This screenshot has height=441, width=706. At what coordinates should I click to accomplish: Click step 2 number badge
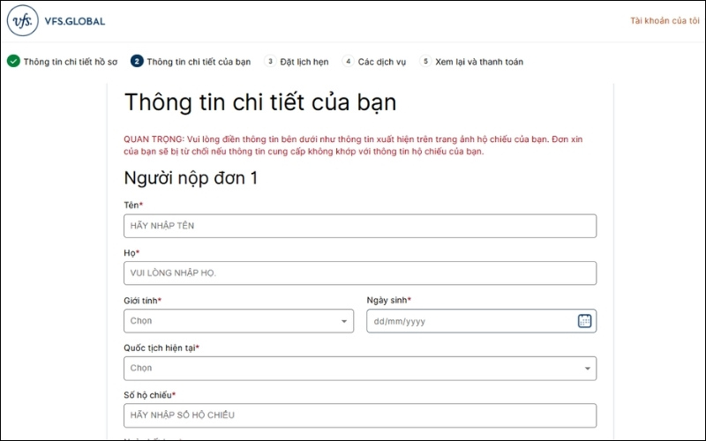tap(137, 61)
